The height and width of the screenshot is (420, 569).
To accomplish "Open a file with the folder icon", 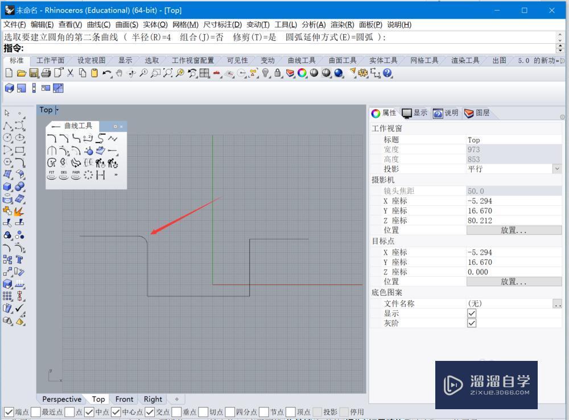I will point(22,73).
